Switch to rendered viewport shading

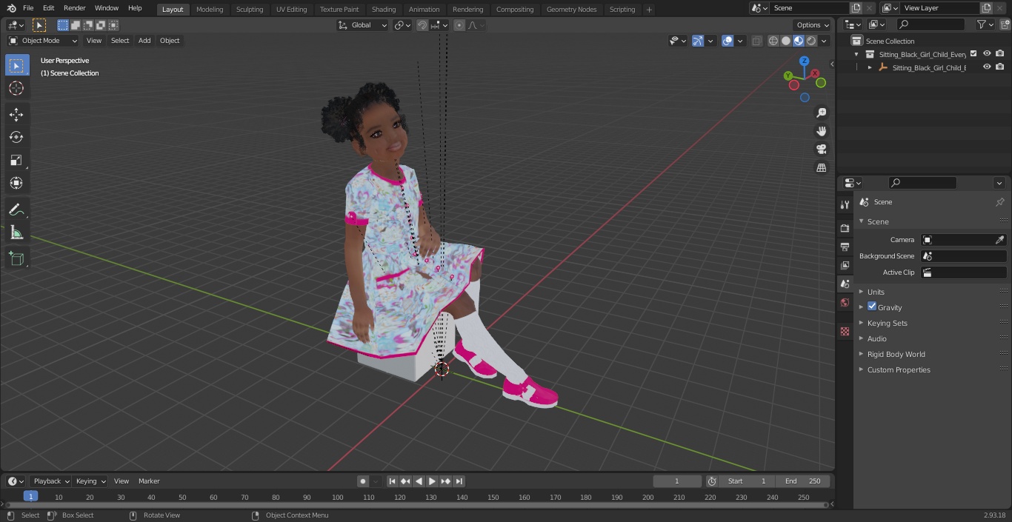pyautogui.click(x=811, y=41)
